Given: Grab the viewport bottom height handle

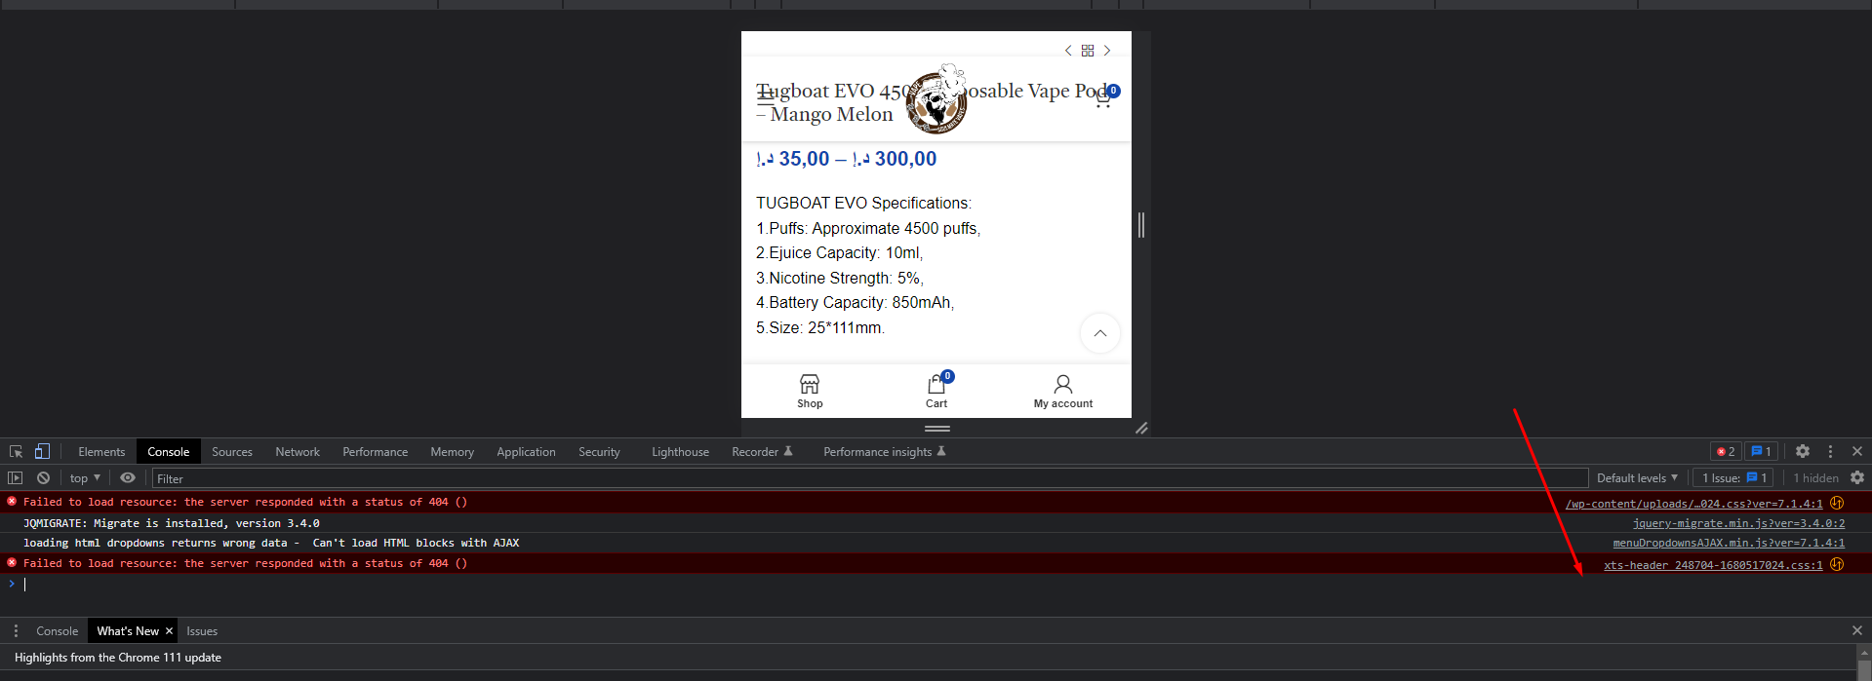Looking at the screenshot, I should click(937, 429).
